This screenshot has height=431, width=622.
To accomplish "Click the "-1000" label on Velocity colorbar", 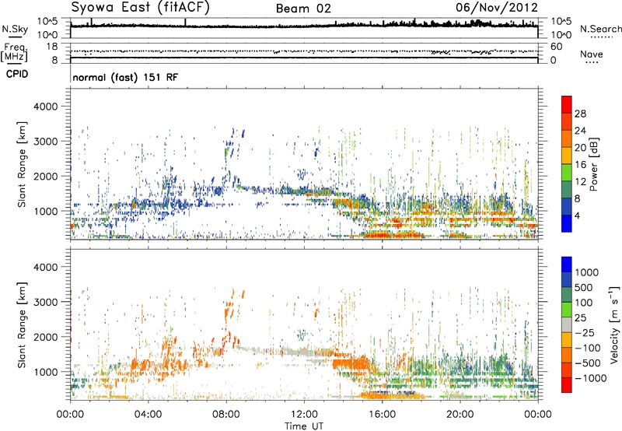I will click(x=591, y=378).
